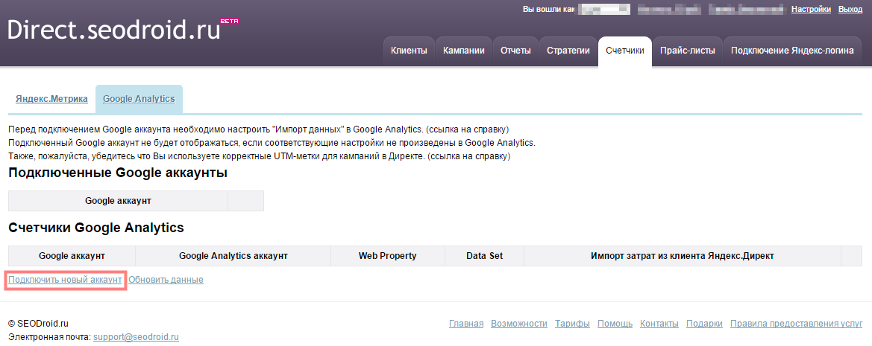Click the Data Set column header

[x=484, y=256]
